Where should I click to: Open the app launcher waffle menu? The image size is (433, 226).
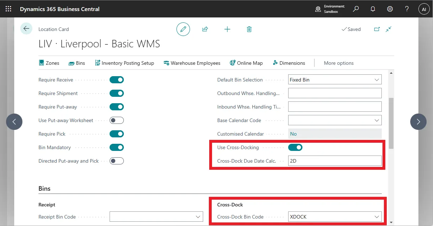click(9, 9)
